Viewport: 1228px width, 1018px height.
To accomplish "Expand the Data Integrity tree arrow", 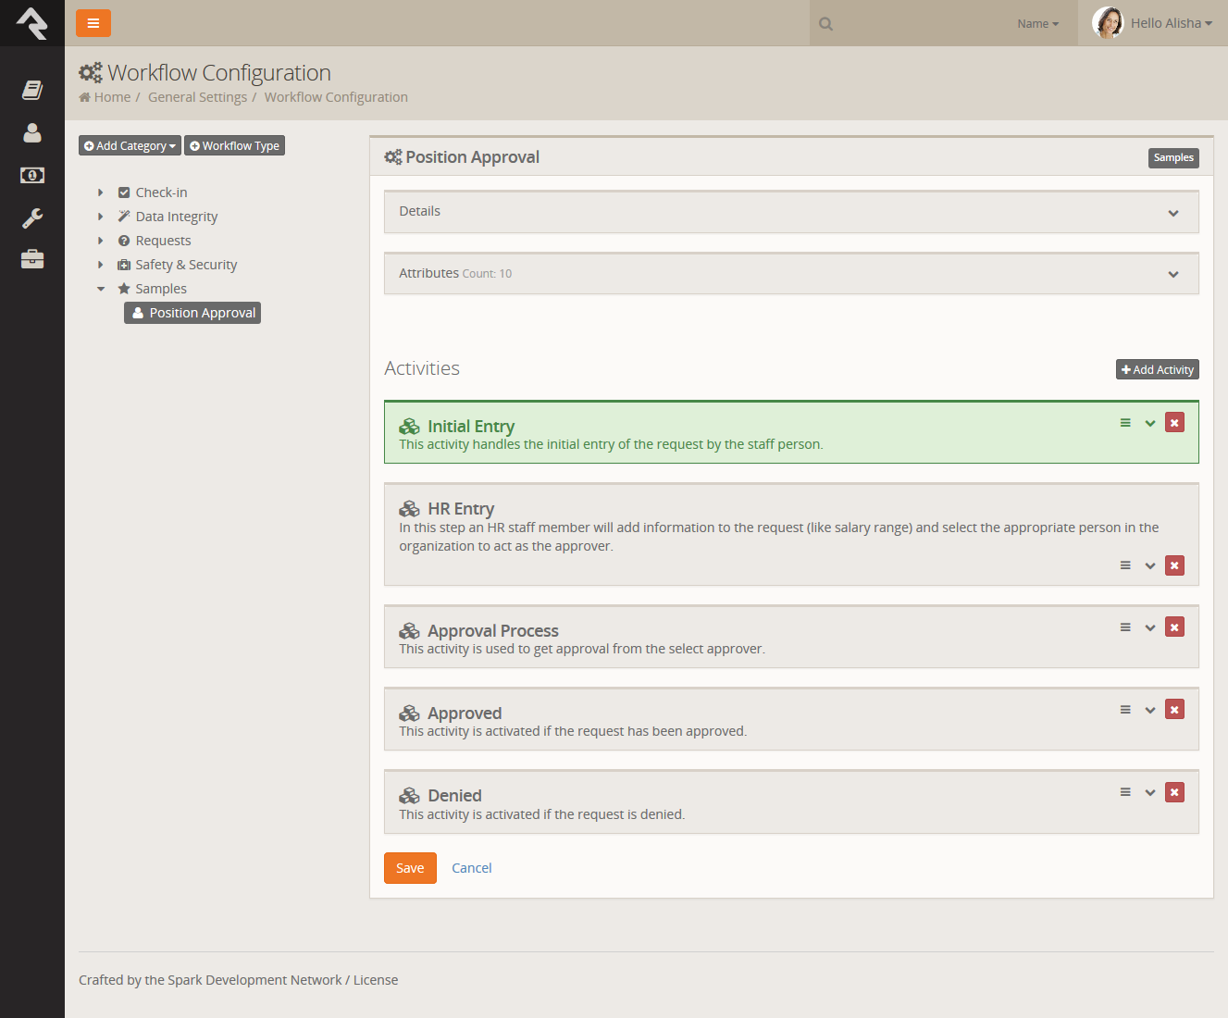I will tap(100, 217).
